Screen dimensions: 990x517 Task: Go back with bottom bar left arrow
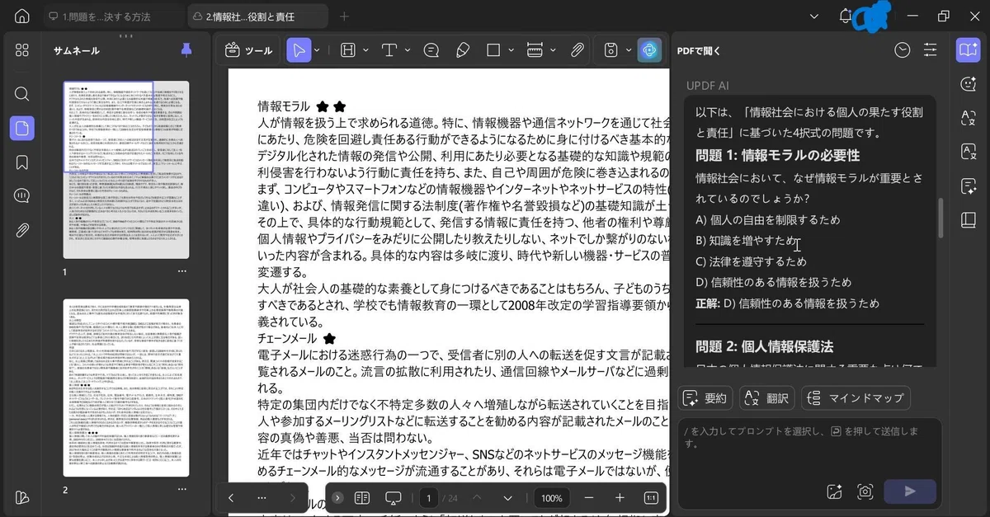[x=231, y=498]
